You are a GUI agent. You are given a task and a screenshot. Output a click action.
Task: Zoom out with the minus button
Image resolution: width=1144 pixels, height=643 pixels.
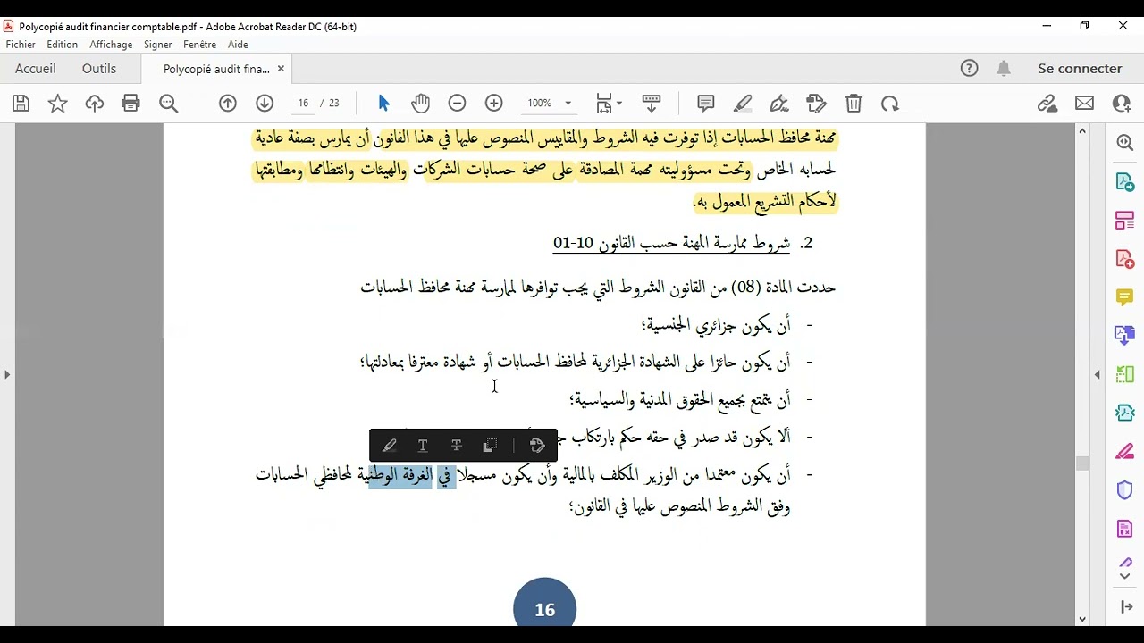click(457, 104)
